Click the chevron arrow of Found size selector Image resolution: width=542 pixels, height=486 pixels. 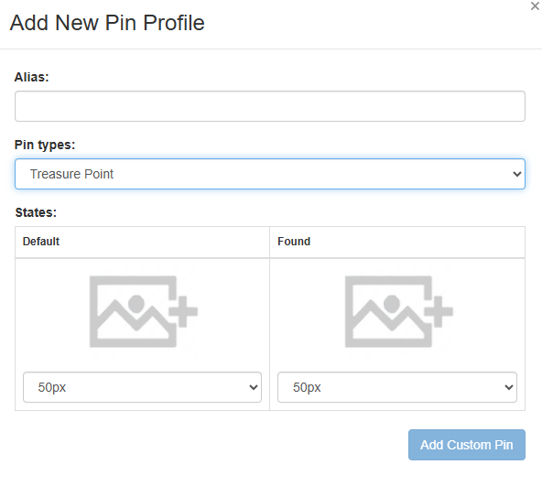coord(508,387)
